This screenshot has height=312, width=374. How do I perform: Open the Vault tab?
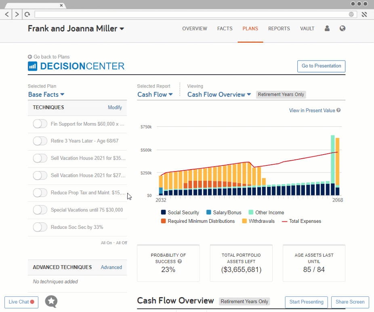tap(307, 29)
